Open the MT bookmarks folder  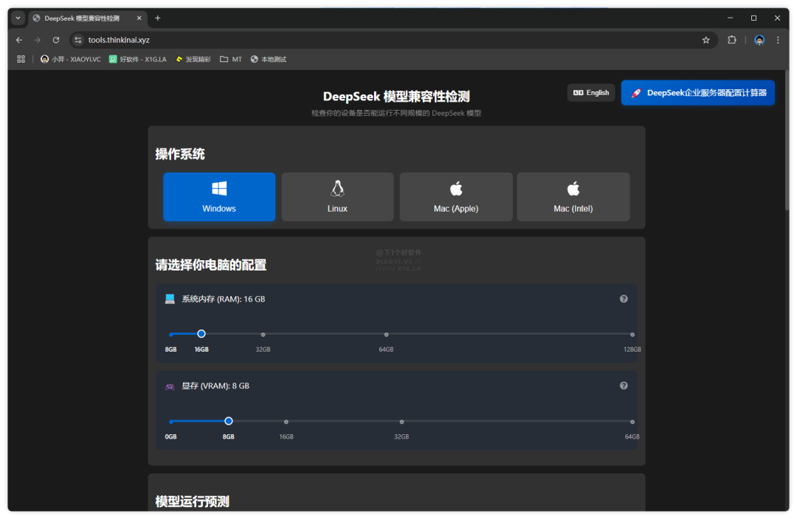coord(231,60)
